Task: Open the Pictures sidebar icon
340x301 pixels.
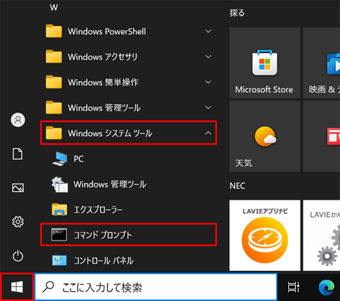Action: click(x=18, y=188)
